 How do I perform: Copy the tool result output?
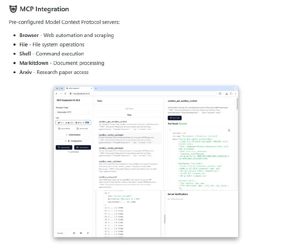coord(229,130)
